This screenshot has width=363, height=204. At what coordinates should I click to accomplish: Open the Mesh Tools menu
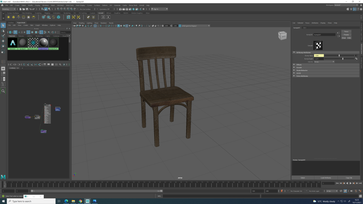[x=70, y=5]
